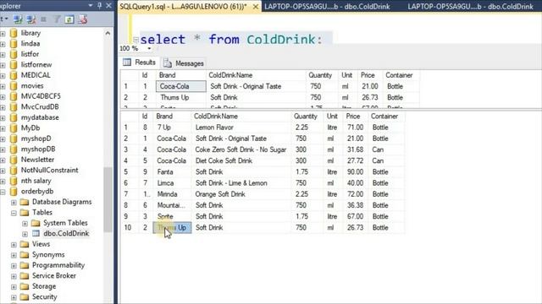Click the Synonyms folder icon
The image size is (542, 304).
pyautogui.click(x=25, y=255)
